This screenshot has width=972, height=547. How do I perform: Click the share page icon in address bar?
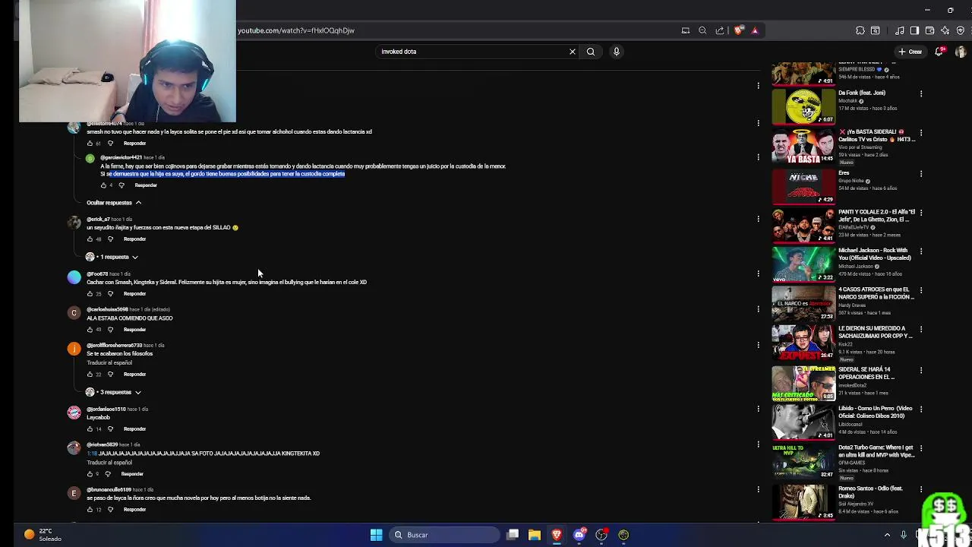(x=720, y=30)
